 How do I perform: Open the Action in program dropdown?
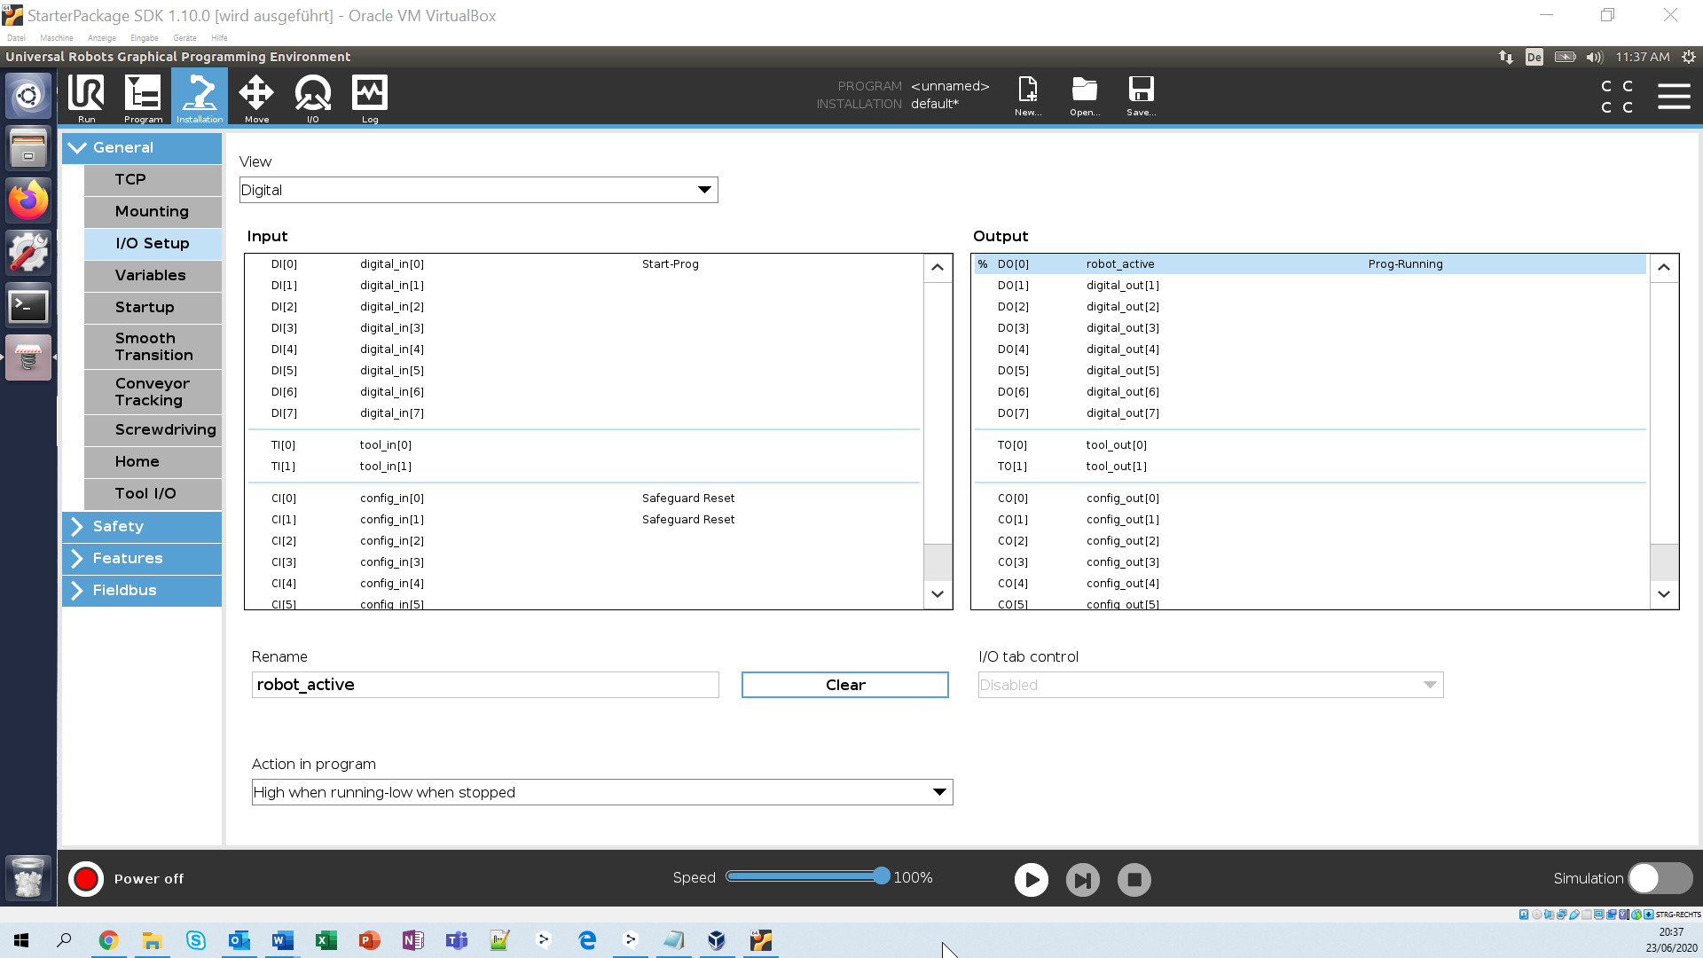(x=601, y=792)
